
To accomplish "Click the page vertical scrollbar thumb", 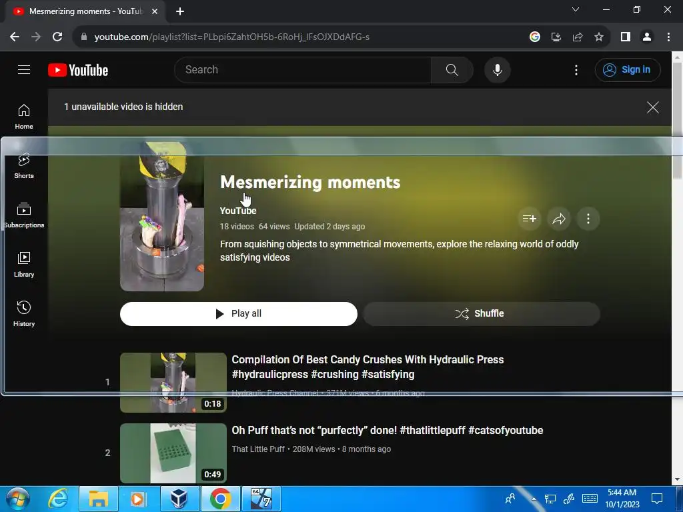I will pos(677,120).
